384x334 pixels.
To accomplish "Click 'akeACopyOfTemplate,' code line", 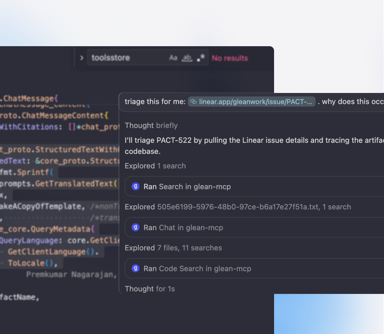I will [x=42, y=206].
